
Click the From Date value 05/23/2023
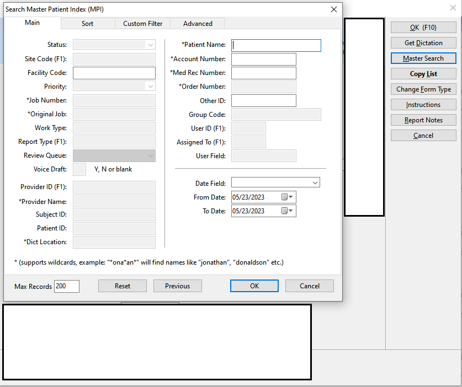coord(248,197)
